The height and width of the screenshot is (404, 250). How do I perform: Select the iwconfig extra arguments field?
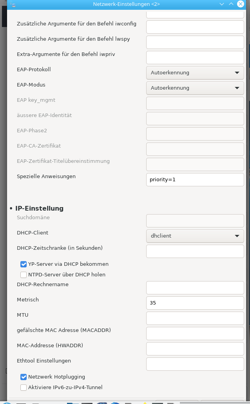(195, 27)
